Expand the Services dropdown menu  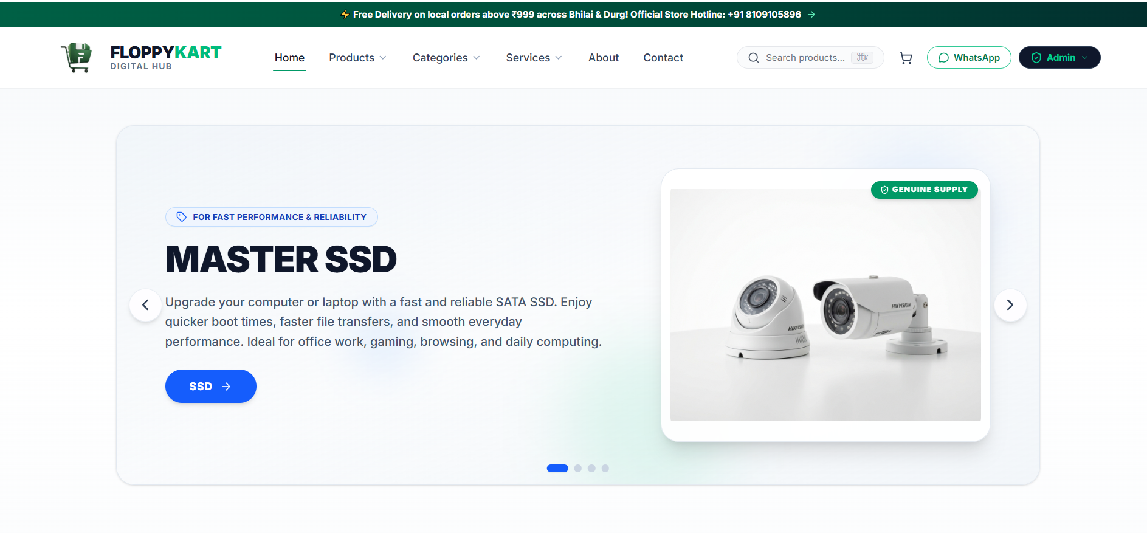pos(534,58)
